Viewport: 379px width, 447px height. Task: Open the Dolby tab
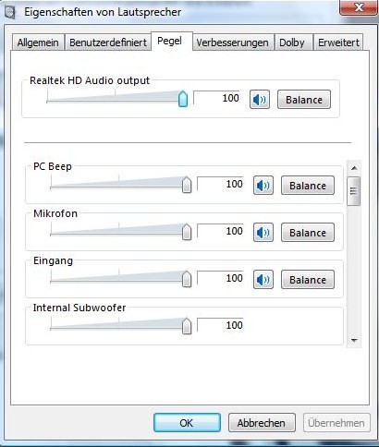click(x=292, y=42)
